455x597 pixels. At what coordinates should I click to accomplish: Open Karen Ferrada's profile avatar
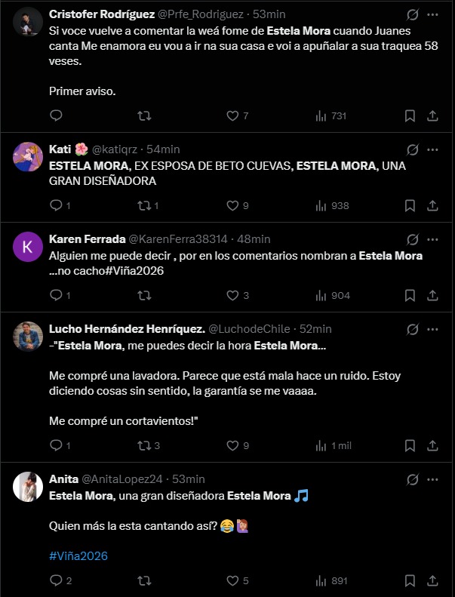point(28,246)
